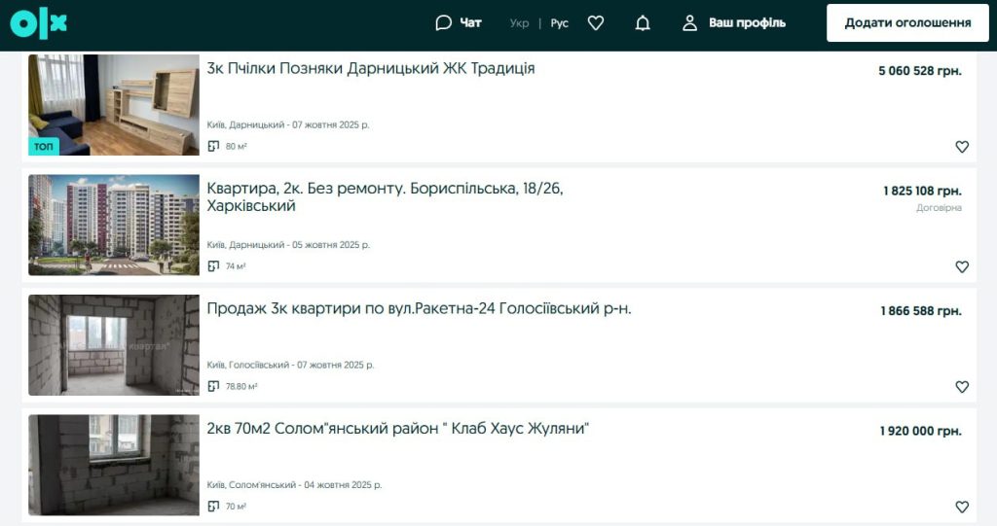Open listing 3к Пчілки Позняки Дарницький
Image resolution: width=997 pixels, height=526 pixels.
pos(371,69)
